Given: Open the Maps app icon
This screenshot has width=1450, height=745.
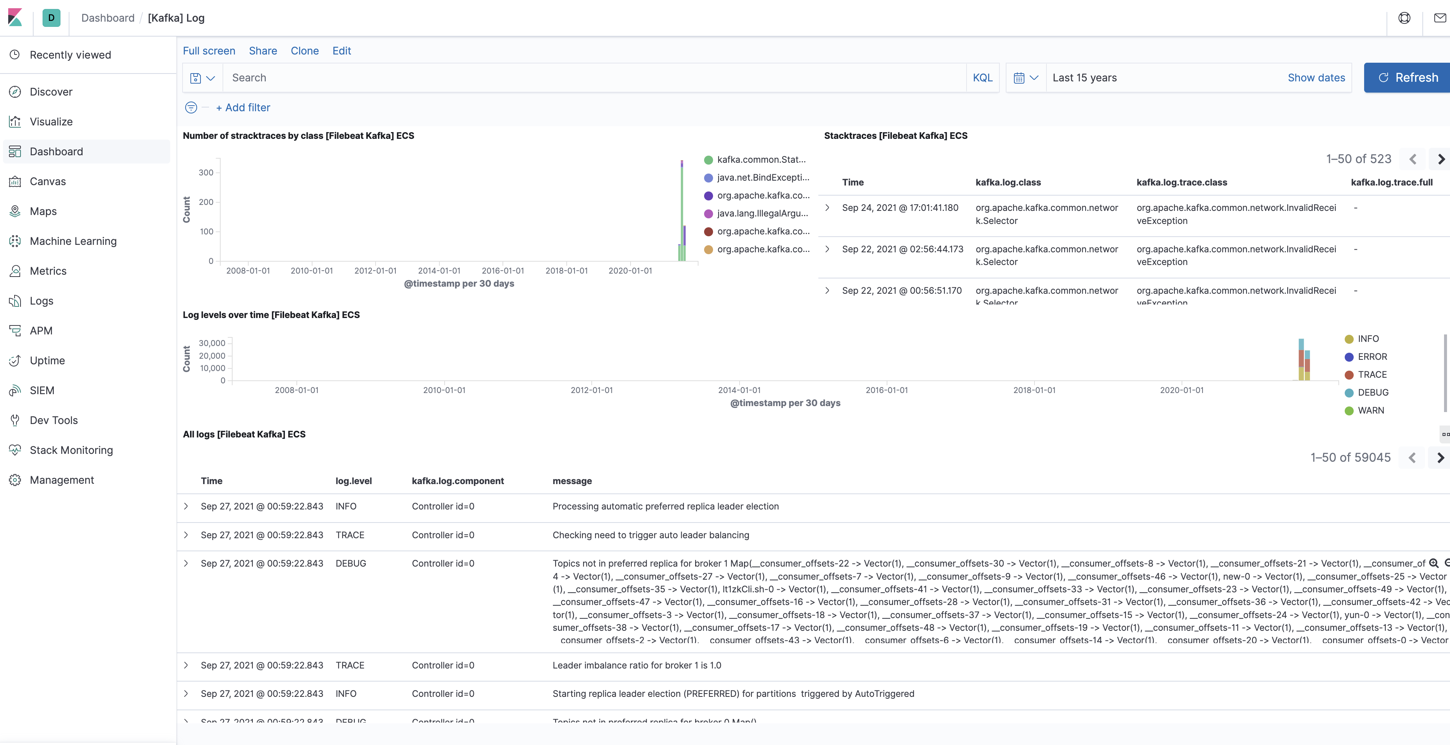Looking at the screenshot, I should coord(15,211).
